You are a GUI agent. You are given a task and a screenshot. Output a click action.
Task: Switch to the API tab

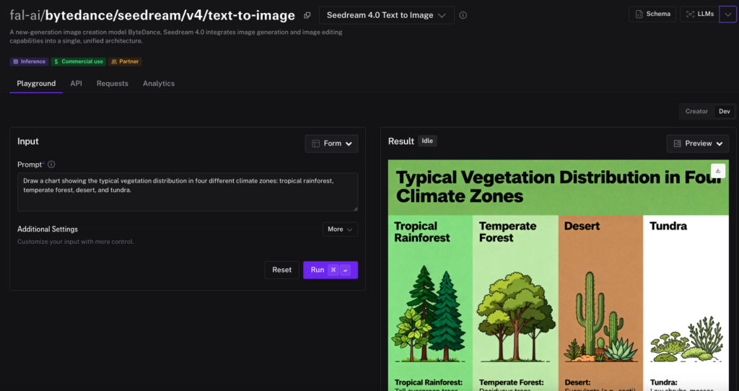76,84
